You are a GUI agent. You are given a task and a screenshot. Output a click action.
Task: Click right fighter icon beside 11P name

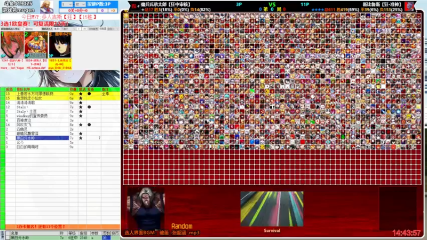pyautogui.click(x=409, y=6)
